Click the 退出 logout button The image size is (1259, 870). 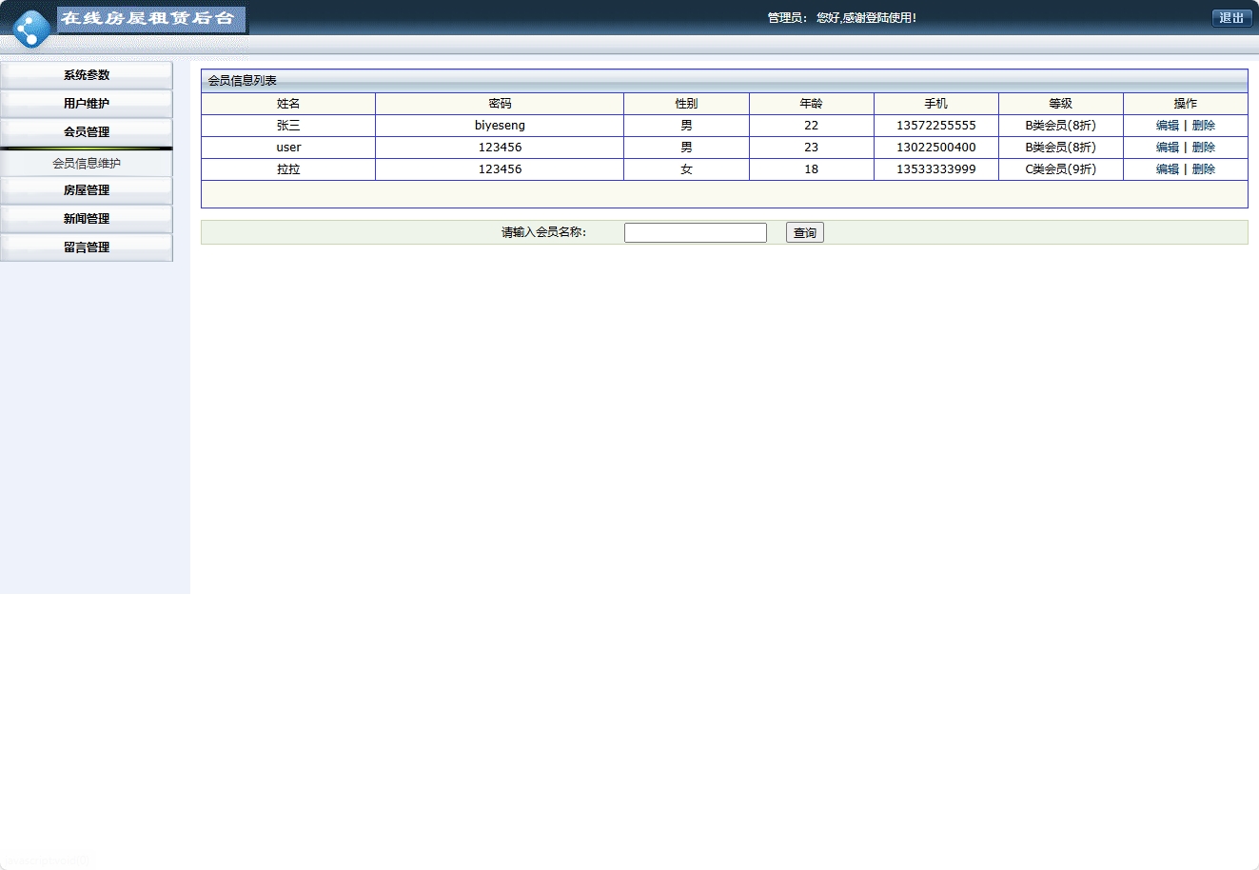coord(1231,18)
